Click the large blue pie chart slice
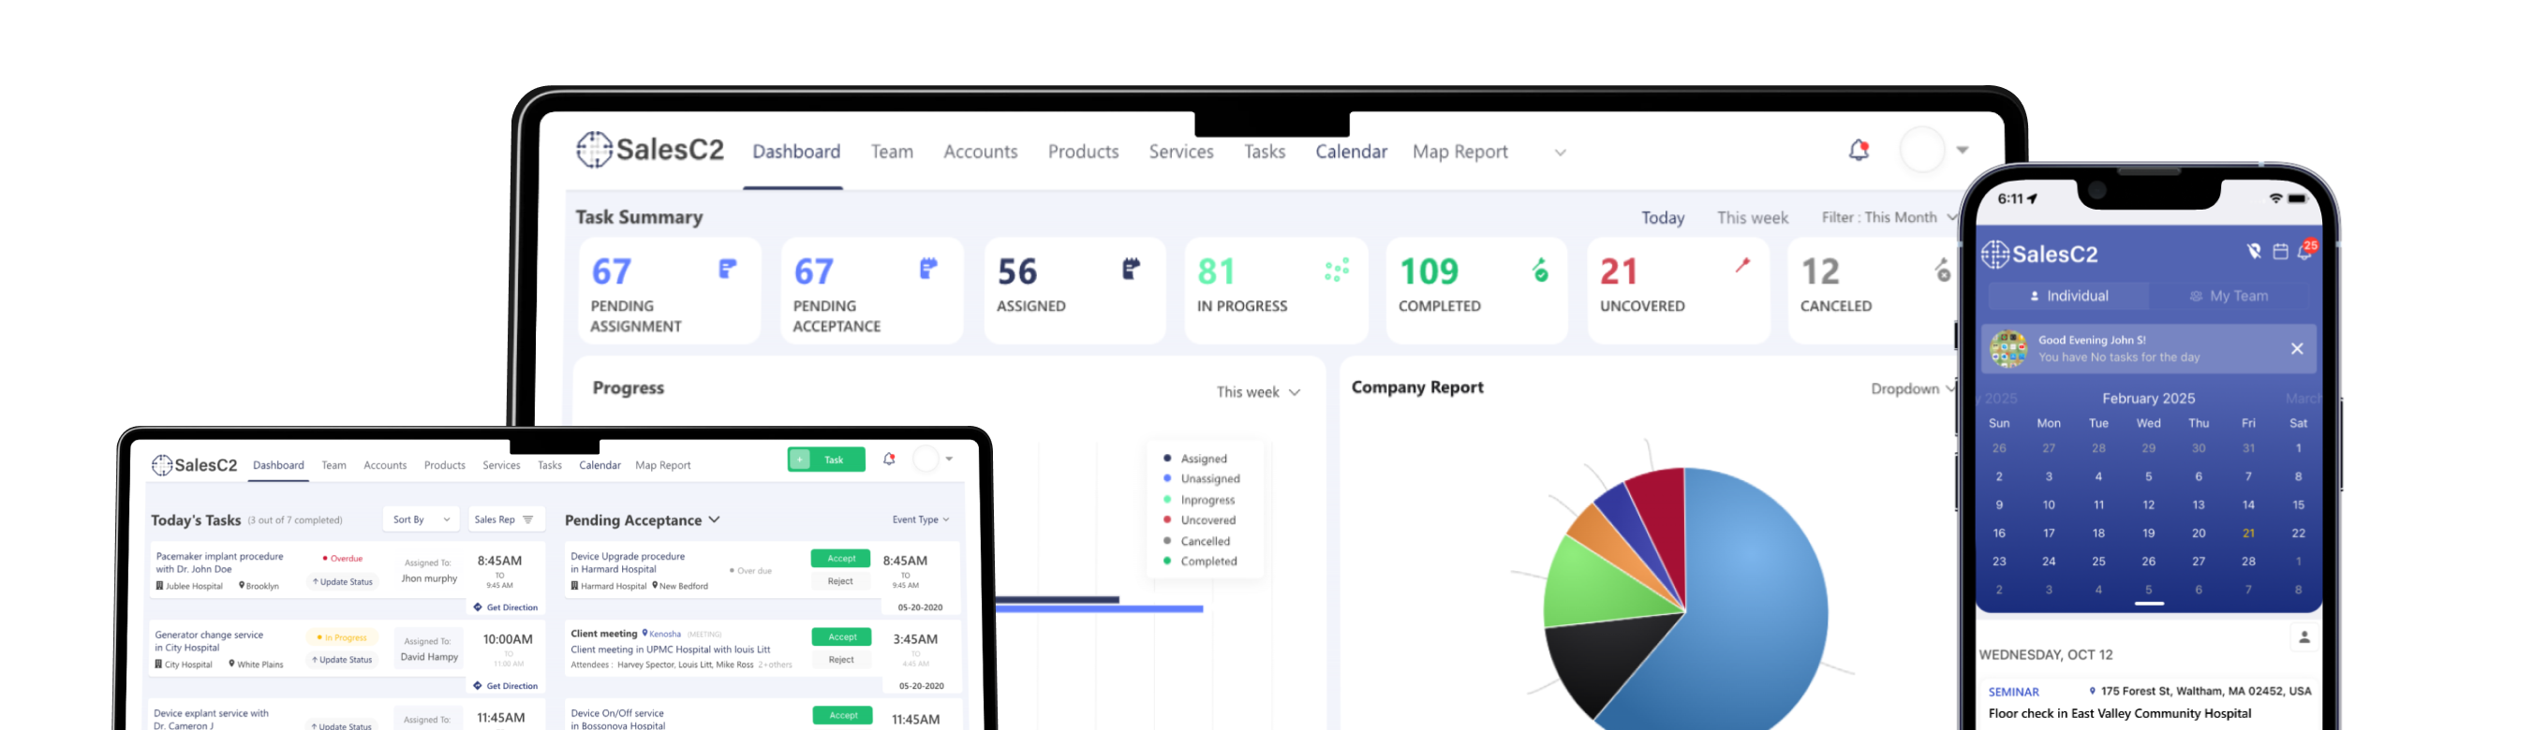The width and height of the screenshot is (2548, 730). point(1751,612)
